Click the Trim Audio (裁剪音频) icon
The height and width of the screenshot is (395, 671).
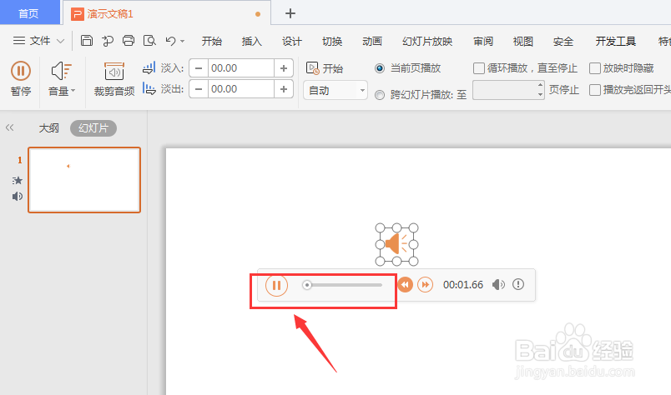point(114,72)
